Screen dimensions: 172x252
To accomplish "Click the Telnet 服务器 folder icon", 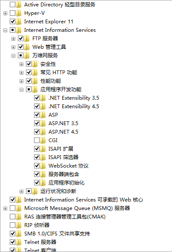I will pos(19,242).
